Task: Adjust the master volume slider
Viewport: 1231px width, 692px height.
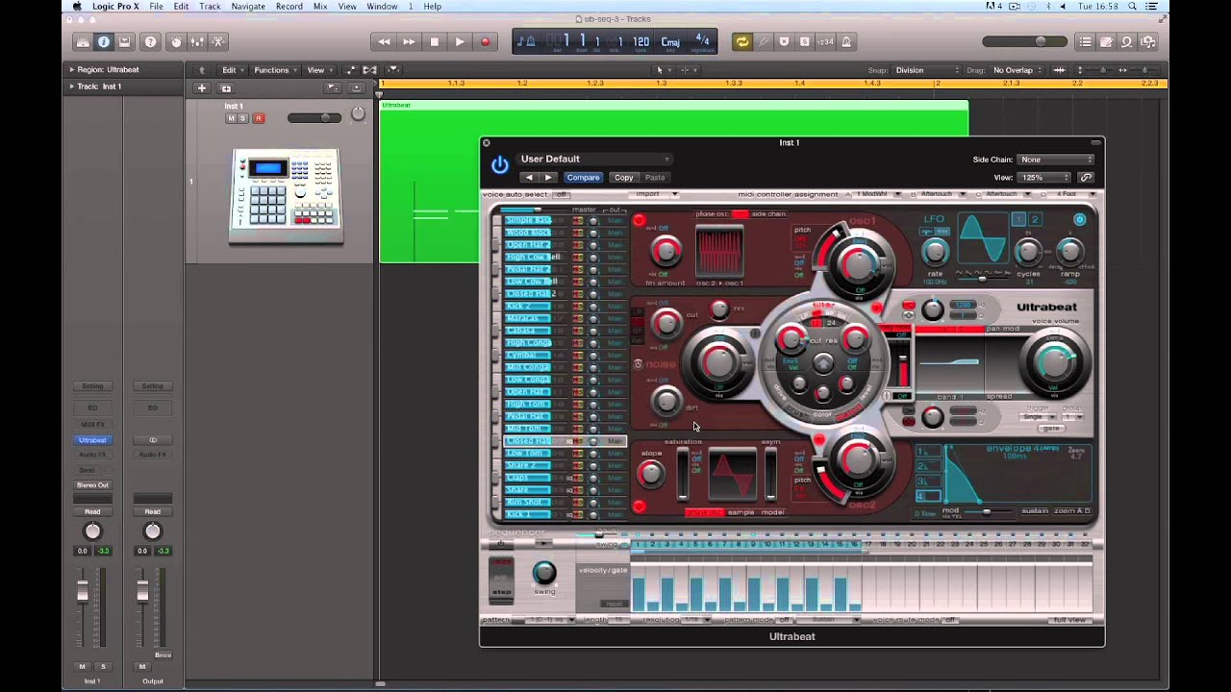Action: click(1026, 41)
